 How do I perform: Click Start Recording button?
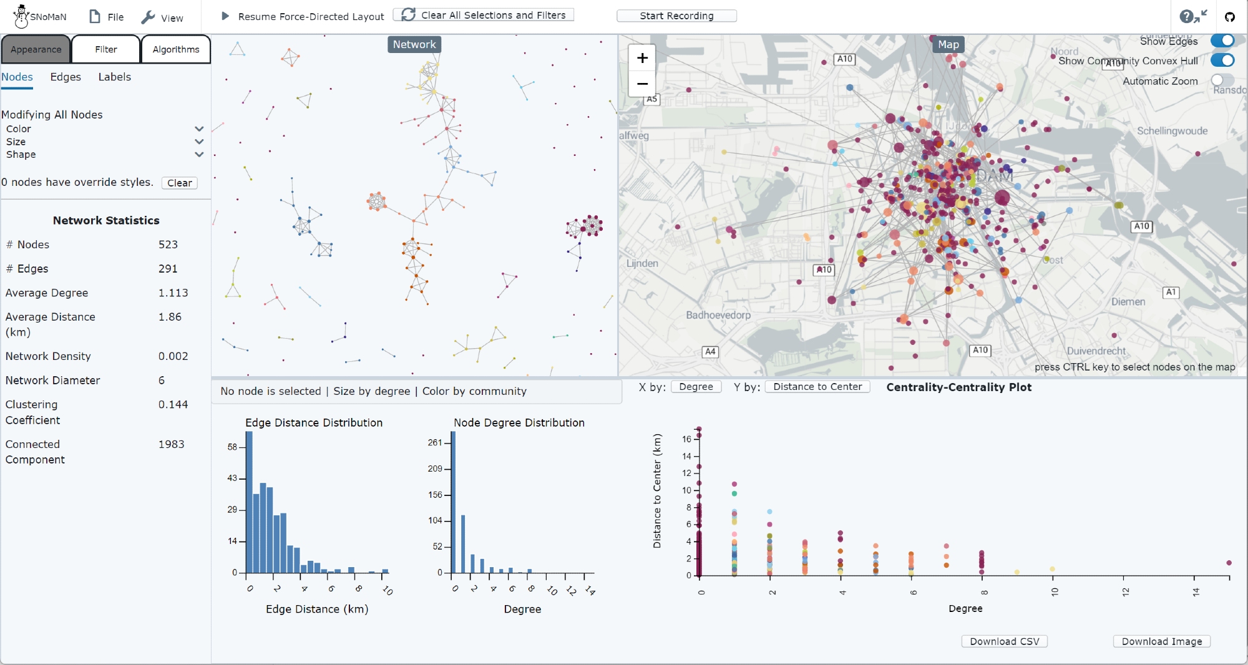pyautogui.click(x=676, y=16)
